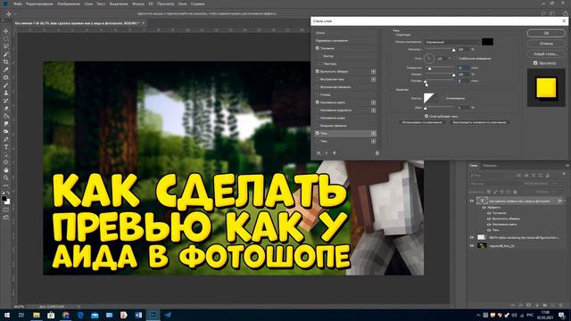Add another Внутренняя тень effect with plus icon
This screenshot has height=321, width=571.
[x=373, y=79]
